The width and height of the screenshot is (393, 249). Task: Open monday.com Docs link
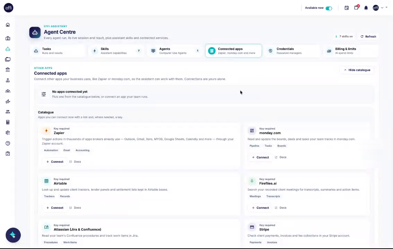click(x=281, y=157)
